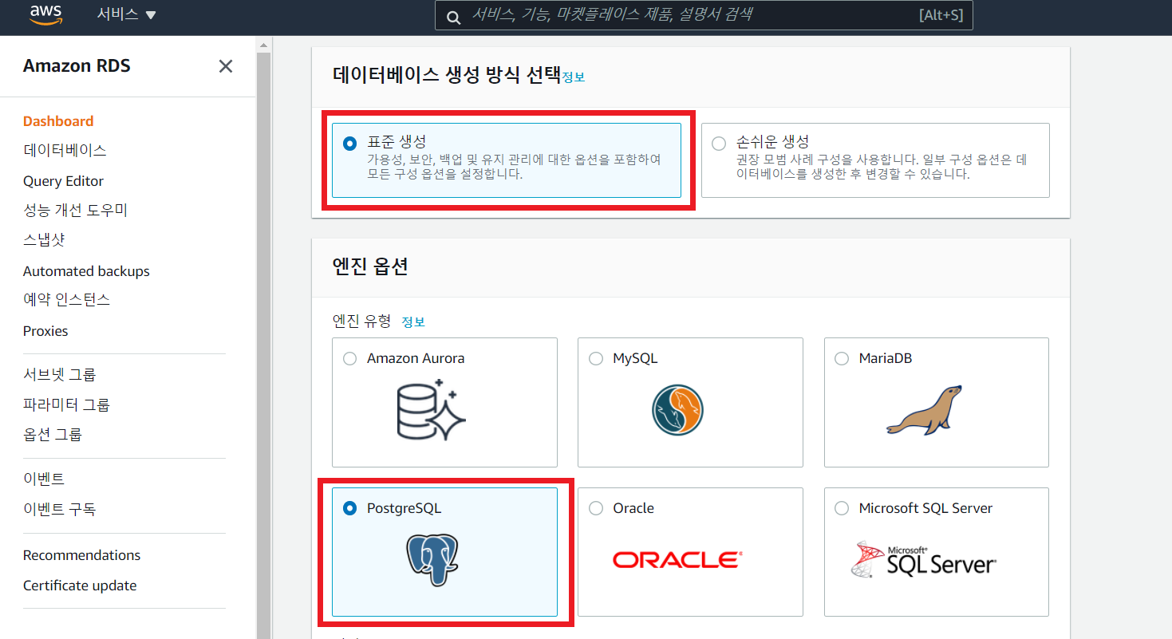The image size is (1172, 639).
Task: Select the MySQL radio button
Action: pos(596,359)
